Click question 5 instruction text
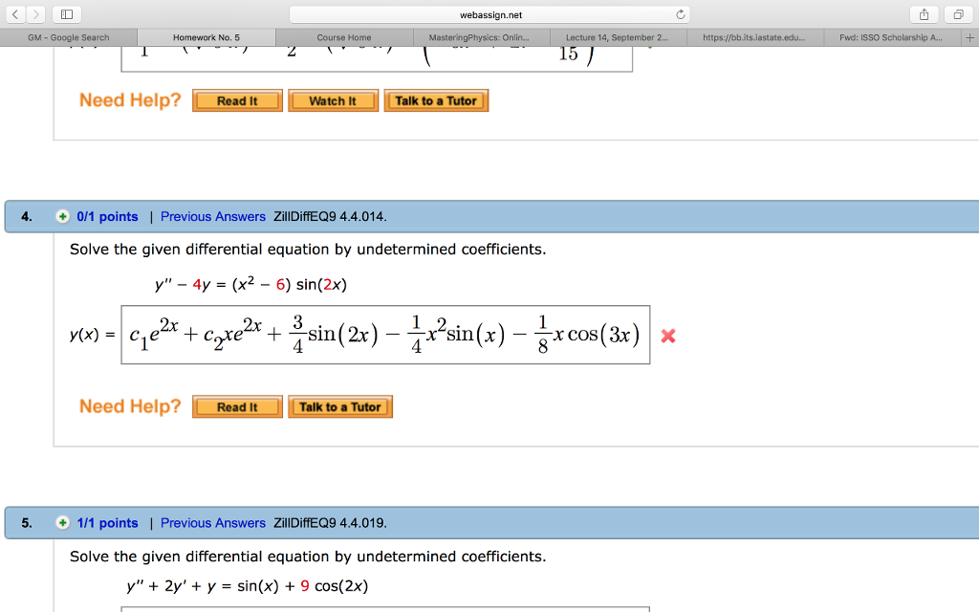 (x=308, y=557)
